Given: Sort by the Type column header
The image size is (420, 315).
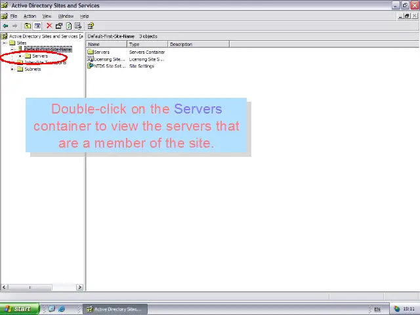Looking at the screenshot, I should pyautogui.click(x=147, y=44).
